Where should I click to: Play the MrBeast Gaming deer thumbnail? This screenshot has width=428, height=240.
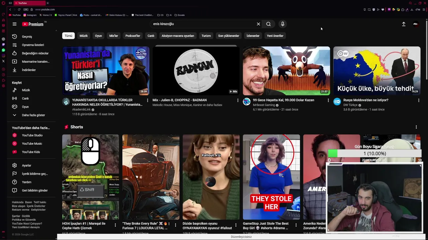[x=286, y=71]
